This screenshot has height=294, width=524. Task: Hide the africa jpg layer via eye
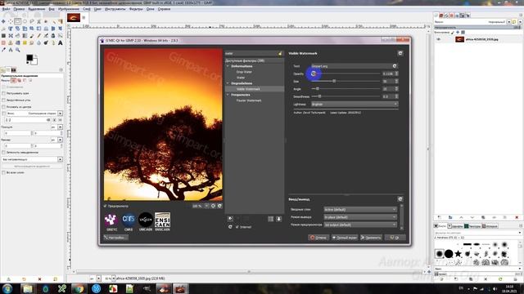[x=439, y=39]
